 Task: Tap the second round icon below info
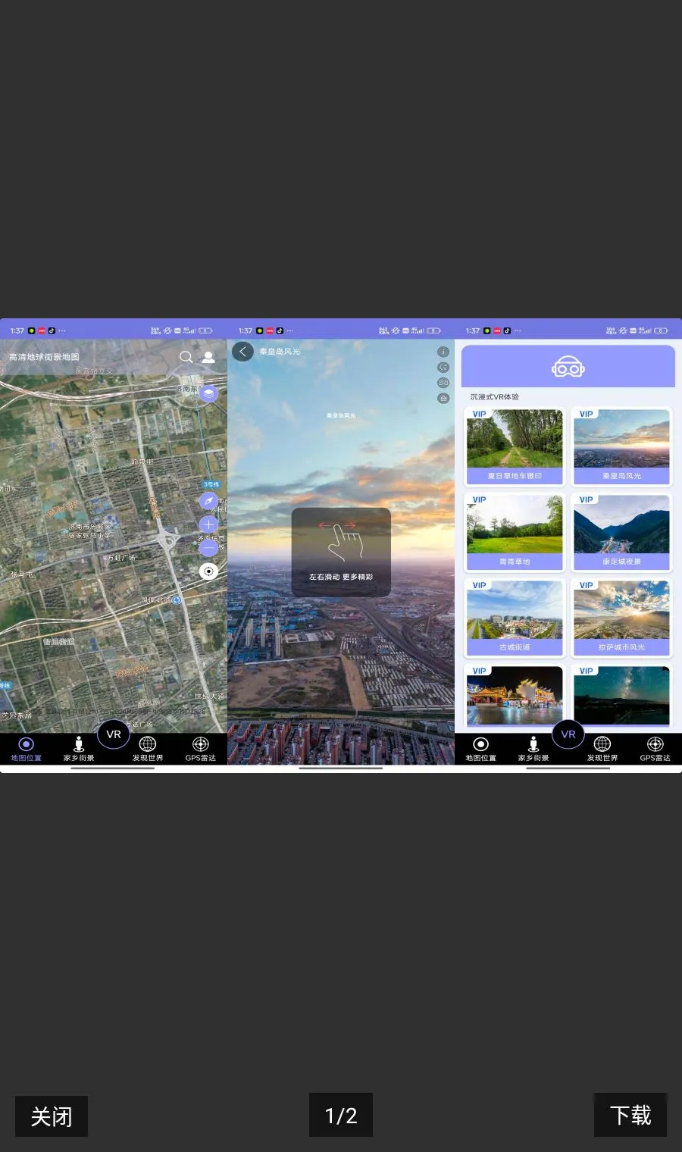click(443, 367)
